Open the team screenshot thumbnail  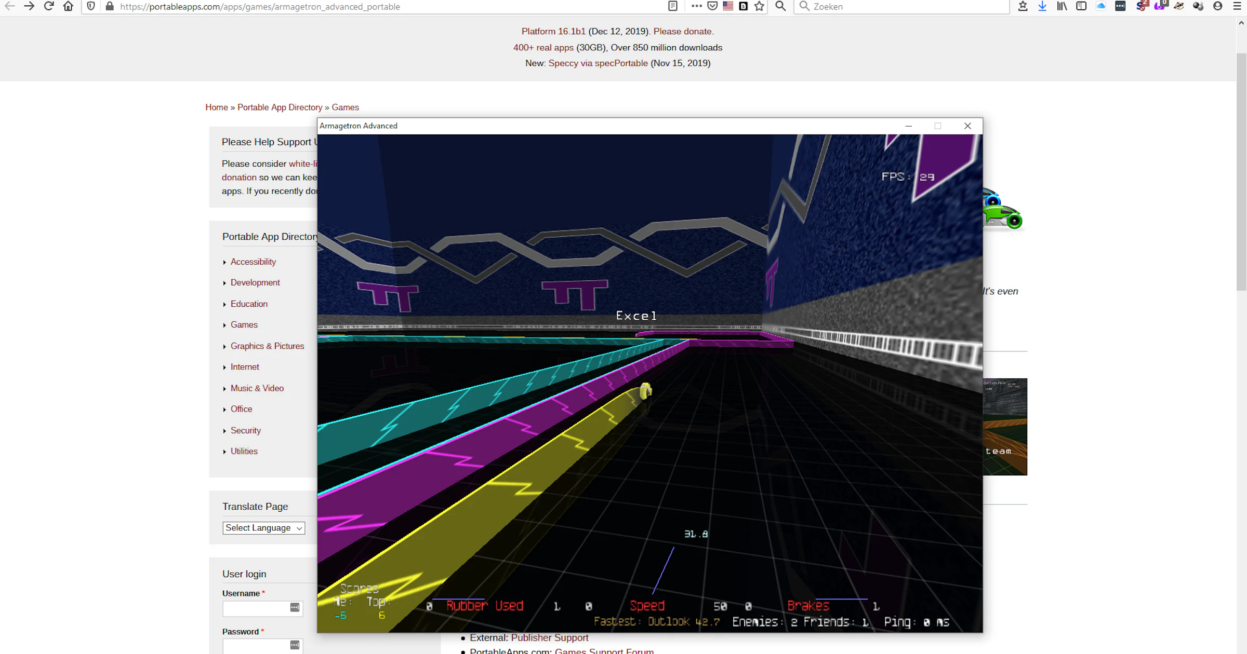(x=1004, y=427)
